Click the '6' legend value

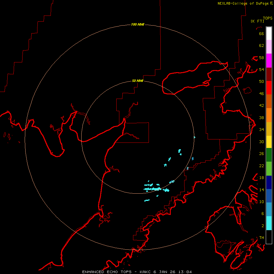[x=263, y=214]
